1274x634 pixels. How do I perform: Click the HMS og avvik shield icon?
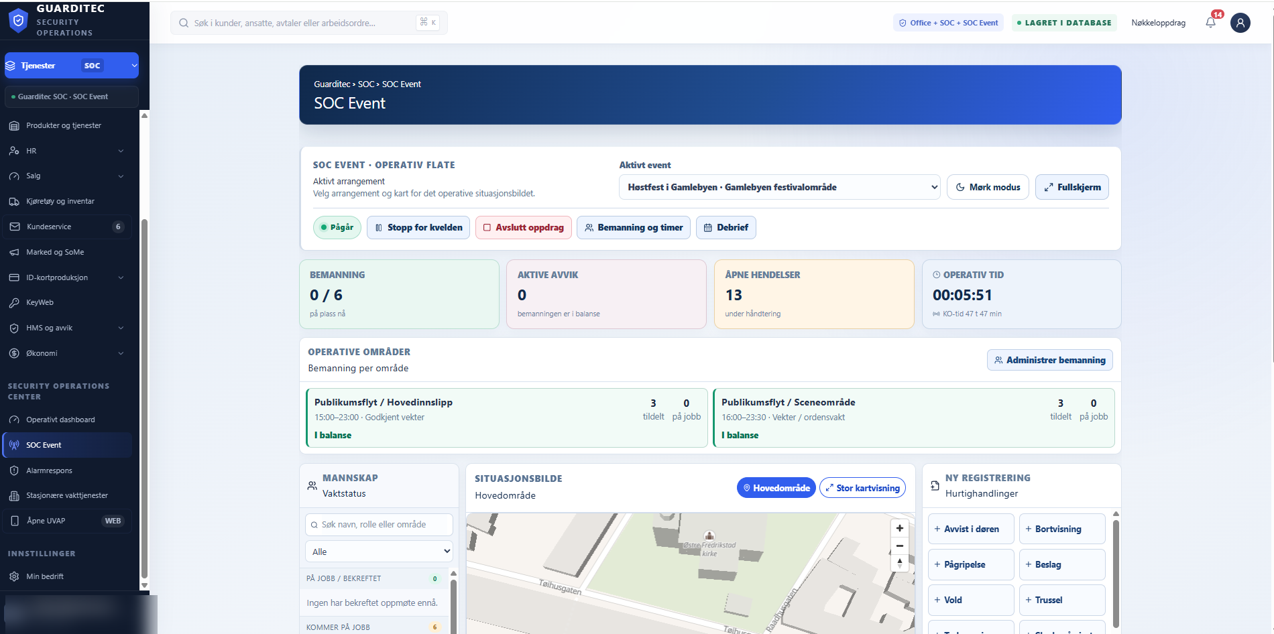coord(14,328)
